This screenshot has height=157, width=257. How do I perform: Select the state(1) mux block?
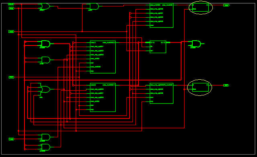tap(103, 57)
